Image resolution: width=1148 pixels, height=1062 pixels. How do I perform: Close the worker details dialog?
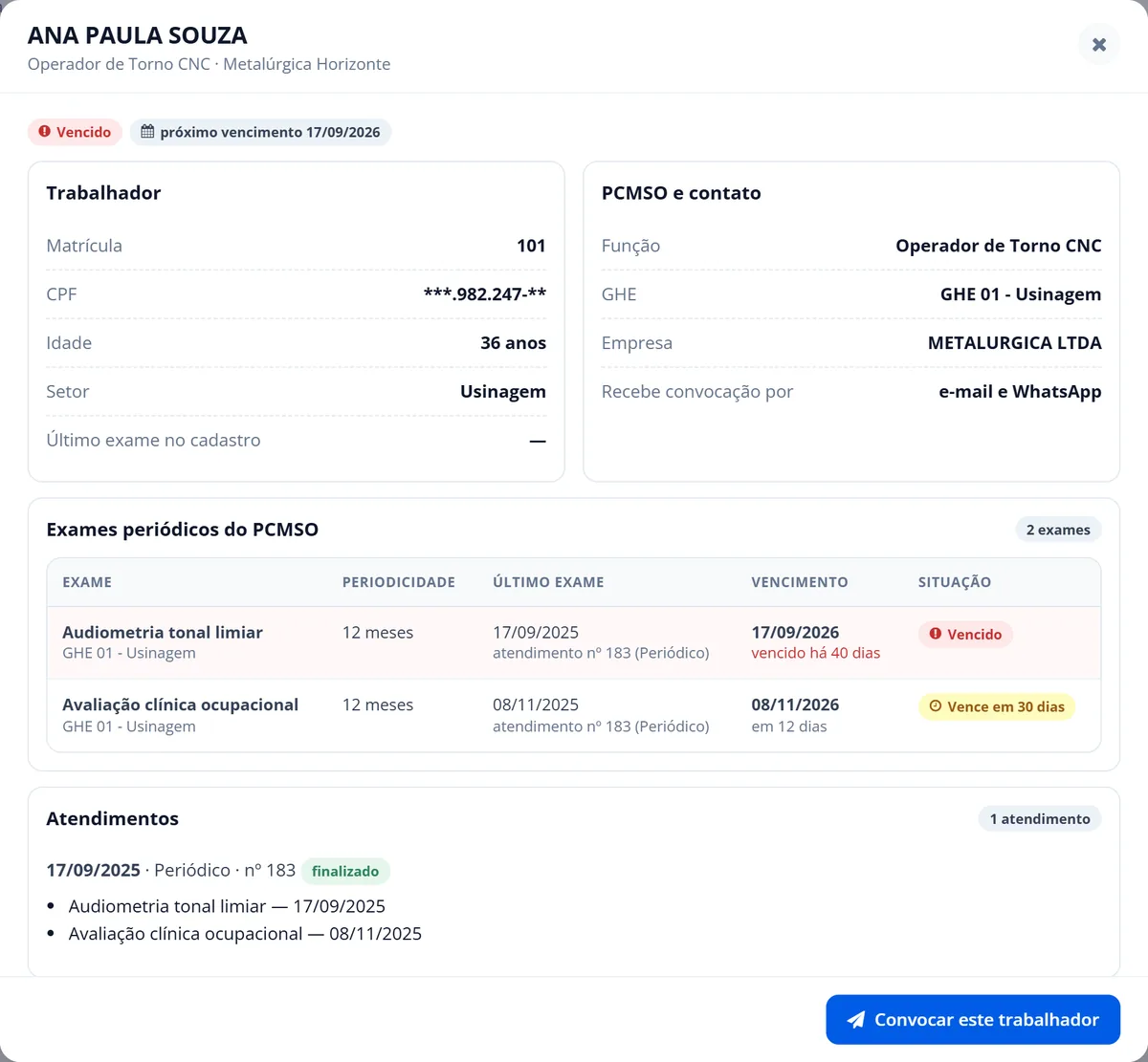[x=1099, y=44]
